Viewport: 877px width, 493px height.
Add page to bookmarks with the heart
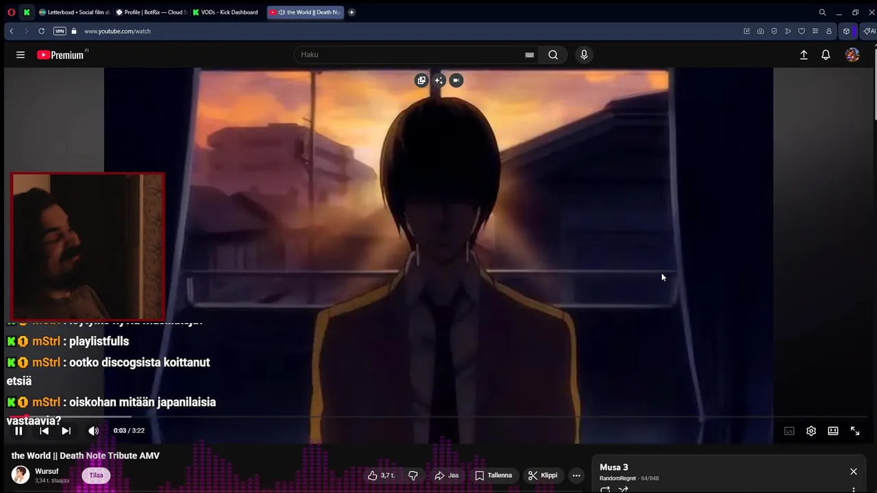(802, 31)
